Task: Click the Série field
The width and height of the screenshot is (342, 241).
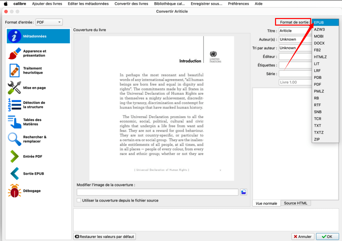Action: click(x=295, y=74)
